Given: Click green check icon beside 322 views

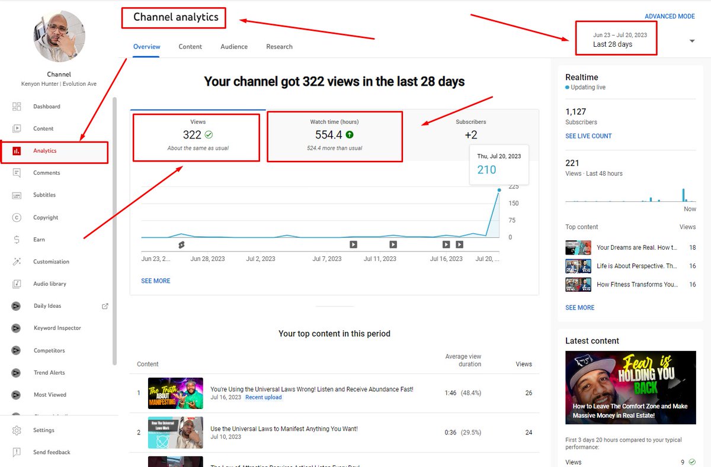Looking at the screenshot, I should pyautogui.click(x=209, y=135).
